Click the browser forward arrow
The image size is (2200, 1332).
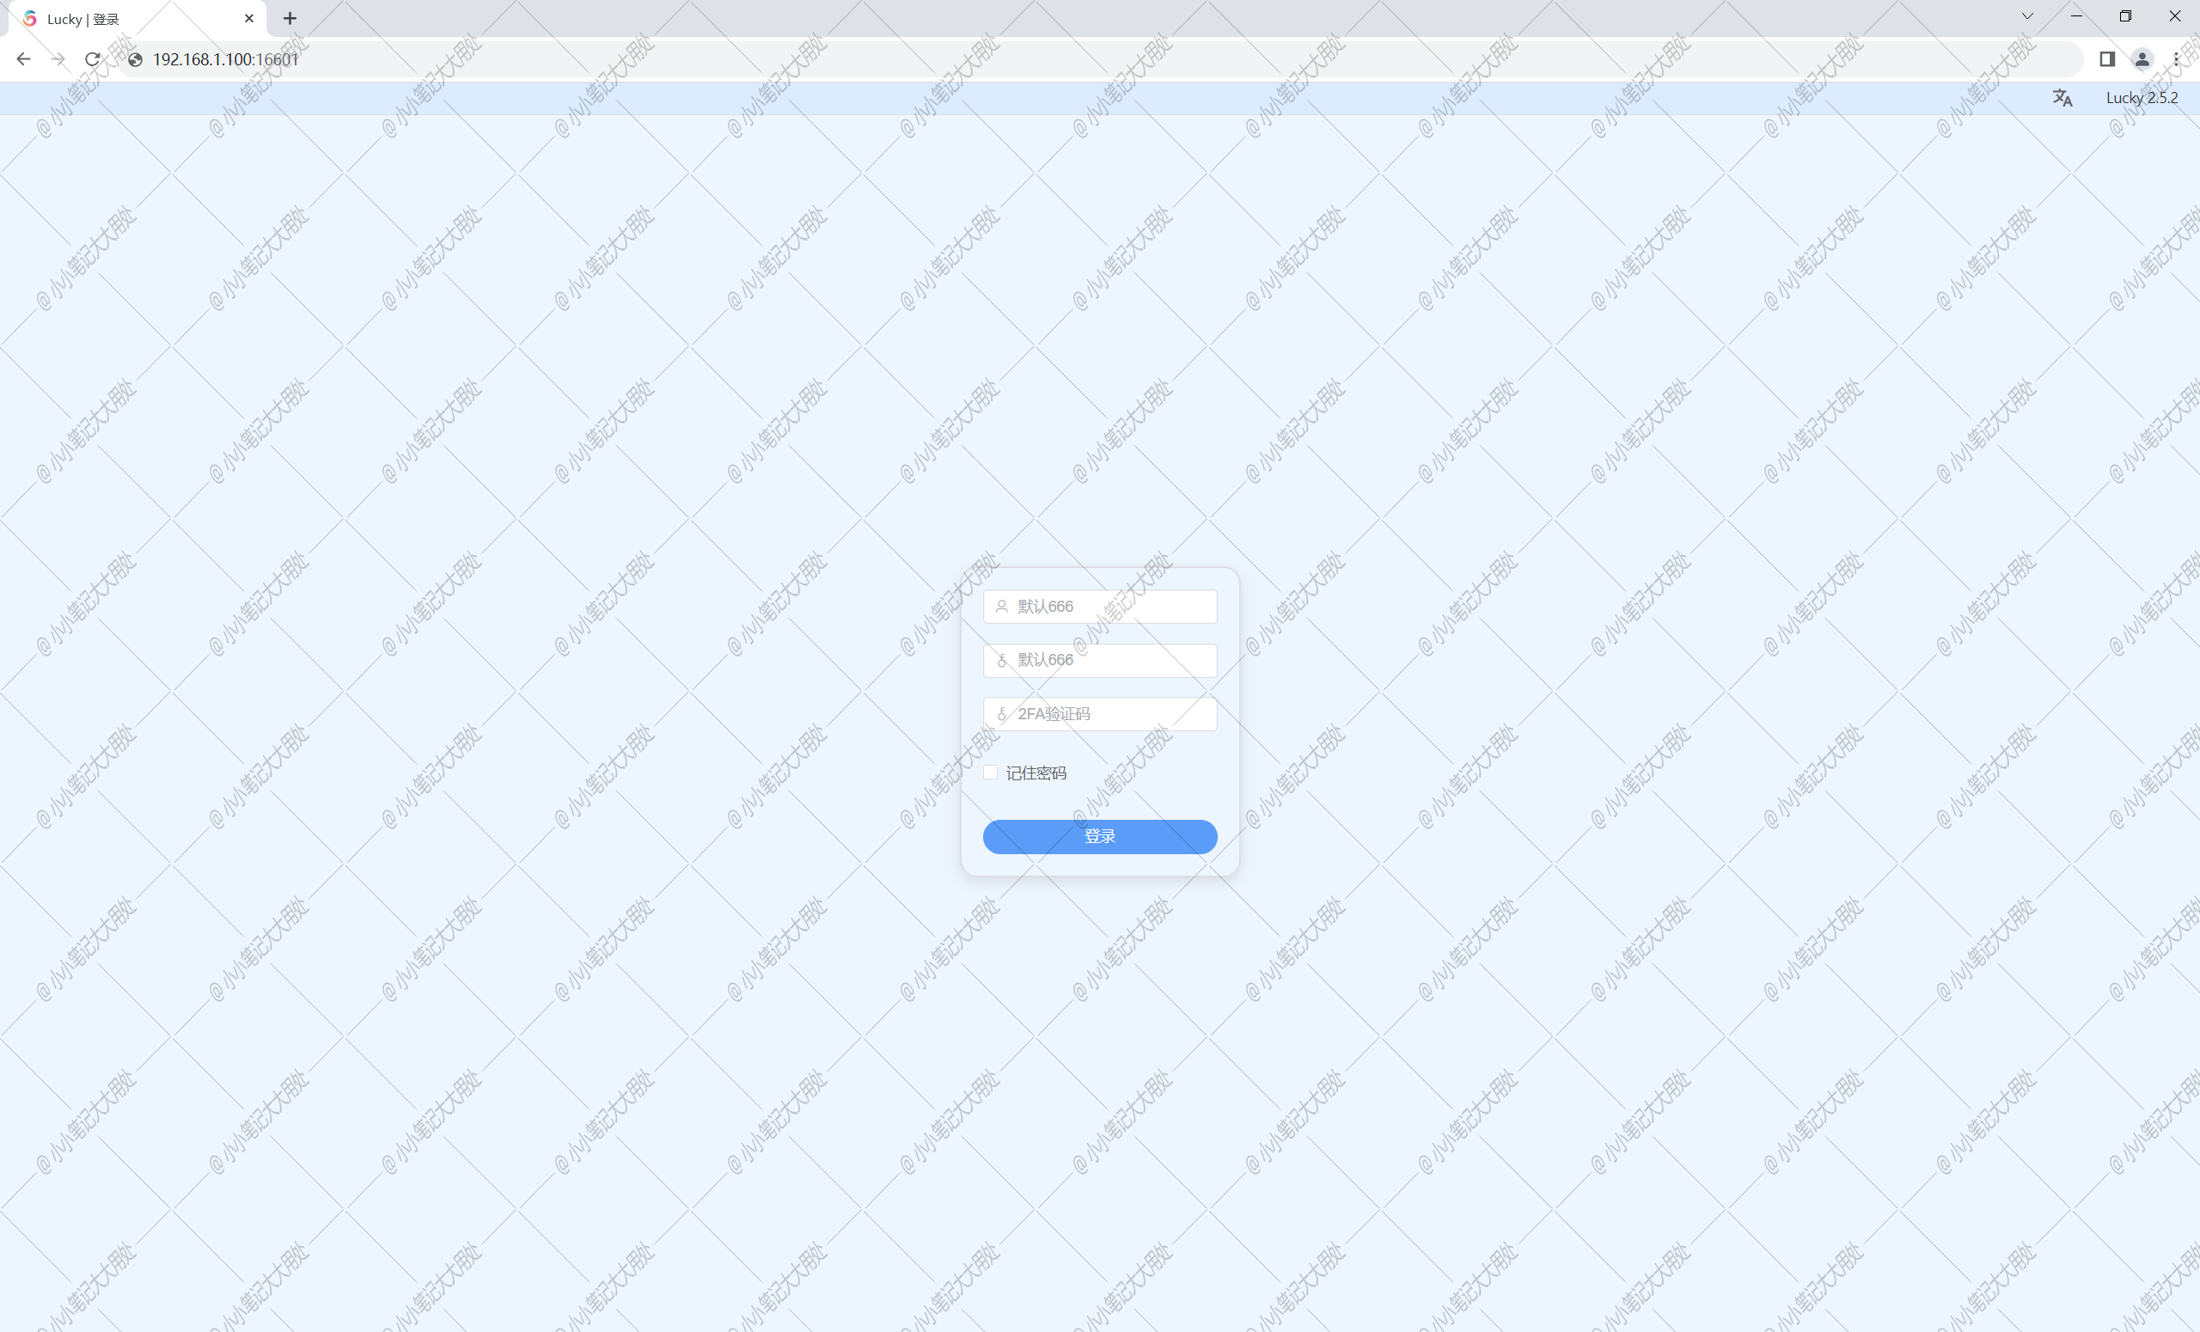(x=58, y=59)
